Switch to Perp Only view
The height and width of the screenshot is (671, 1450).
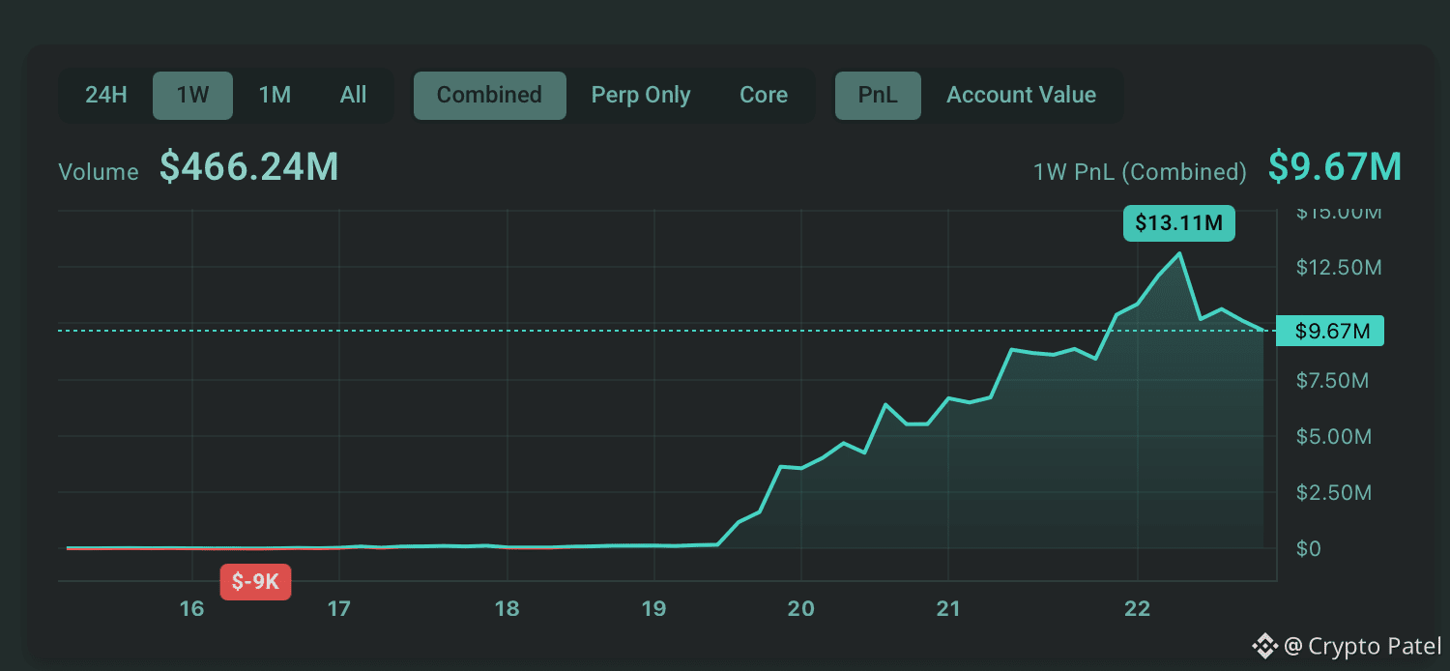click(641, 95)
